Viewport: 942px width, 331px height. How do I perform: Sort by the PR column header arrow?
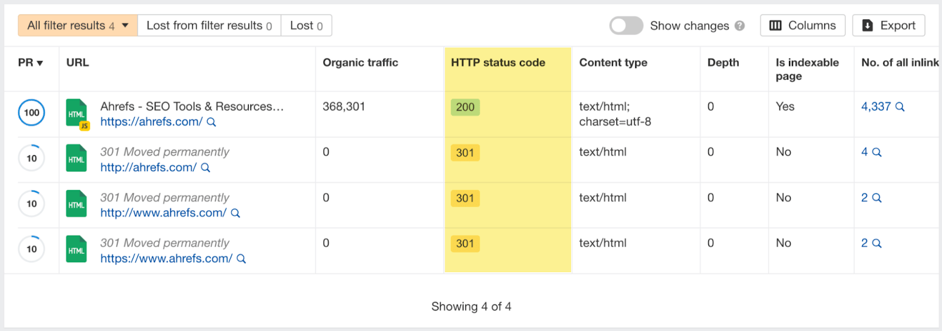(40, 63)
